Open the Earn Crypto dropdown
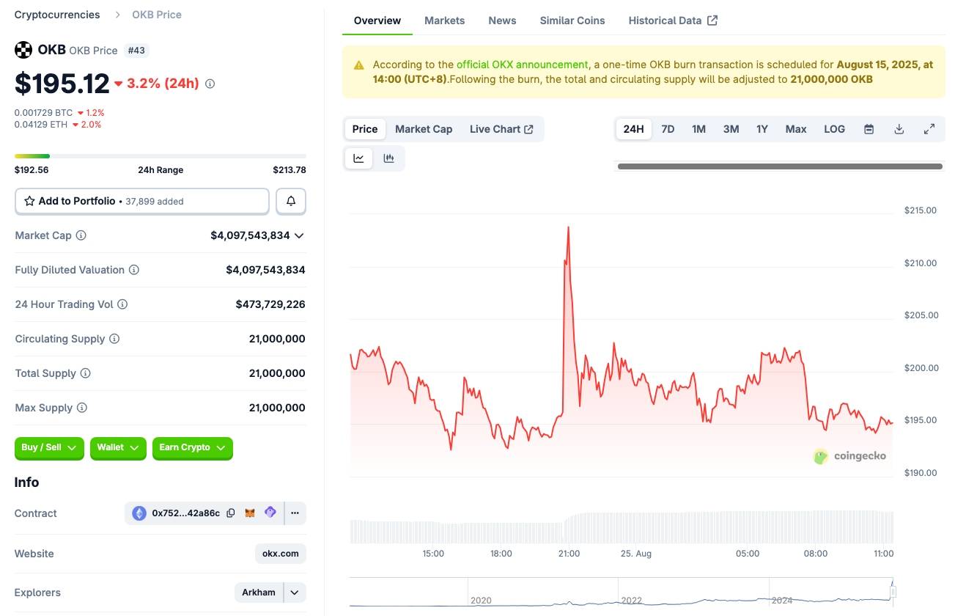 tap(193, 448)
